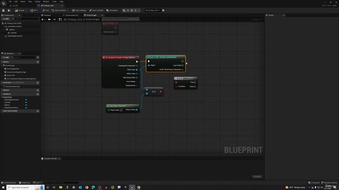Image resolution: width=339 pixels, height=190 pixels.
Task: Expand the Sphere component
Action: pos(5,30)
